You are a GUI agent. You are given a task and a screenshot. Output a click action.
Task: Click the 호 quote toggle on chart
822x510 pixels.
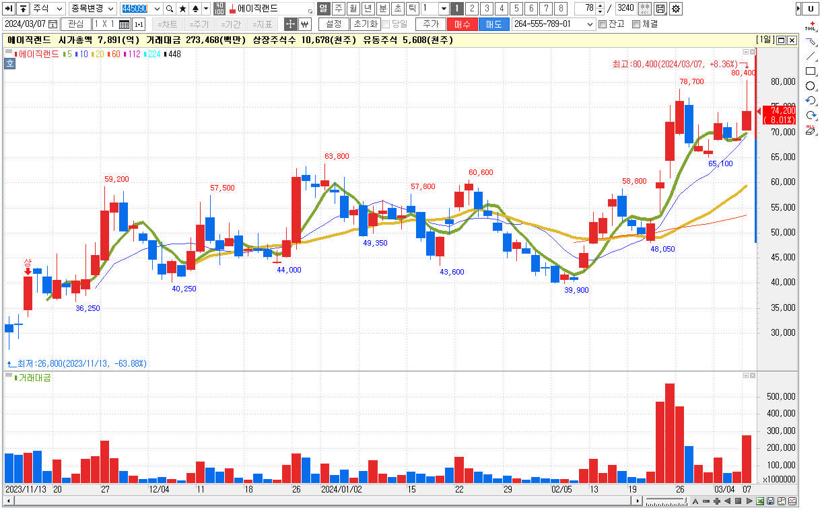click(x=9, y=64)
